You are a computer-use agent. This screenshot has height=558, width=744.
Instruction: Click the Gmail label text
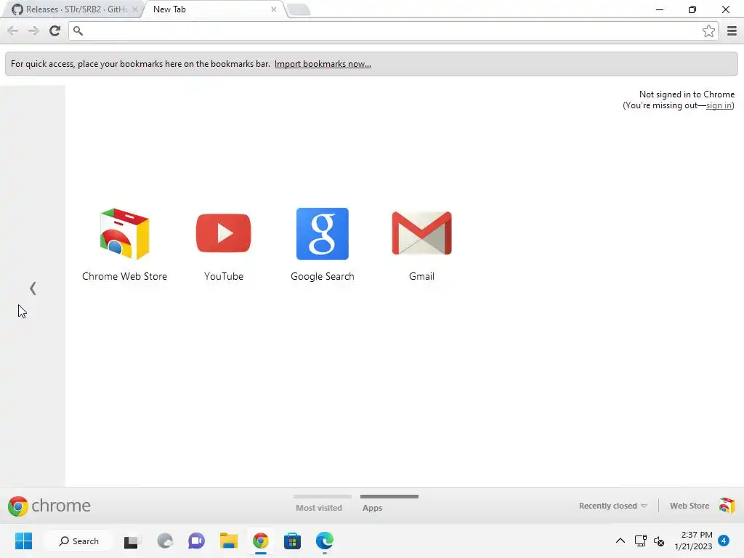[x=421, y=276]
